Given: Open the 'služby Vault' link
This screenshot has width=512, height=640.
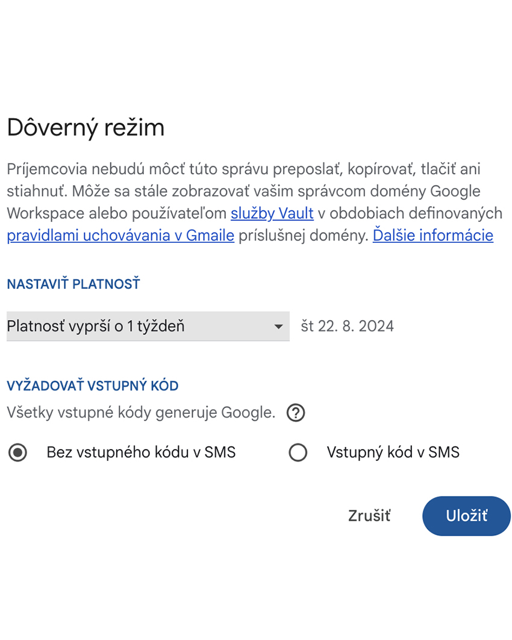Looking at the screenshot, I should tap(272, 213).
